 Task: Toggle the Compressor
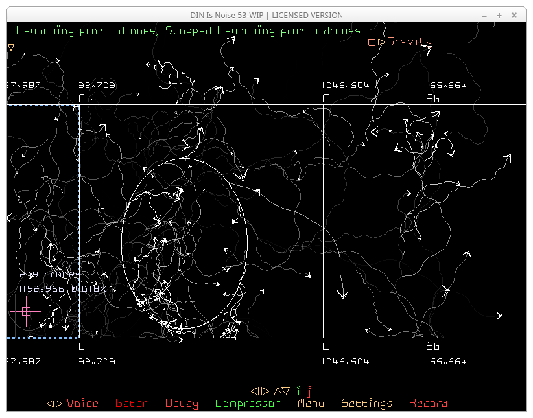coord(248,404)
